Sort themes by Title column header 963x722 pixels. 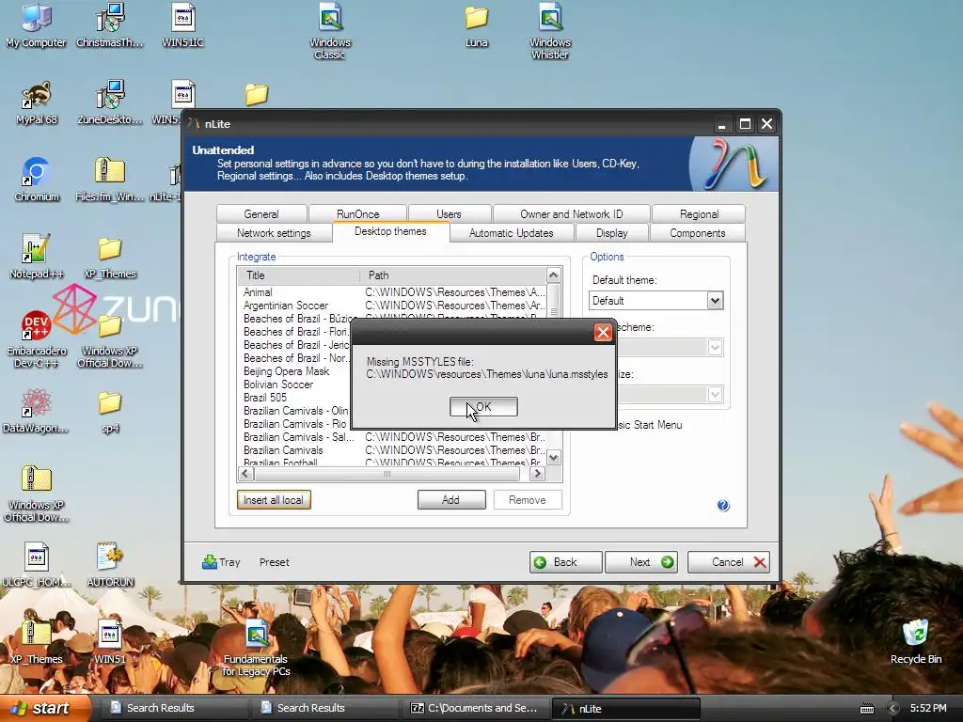coord(298,275)
